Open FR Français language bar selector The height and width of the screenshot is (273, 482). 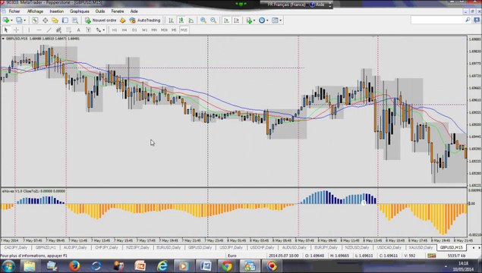coord(286,5)
